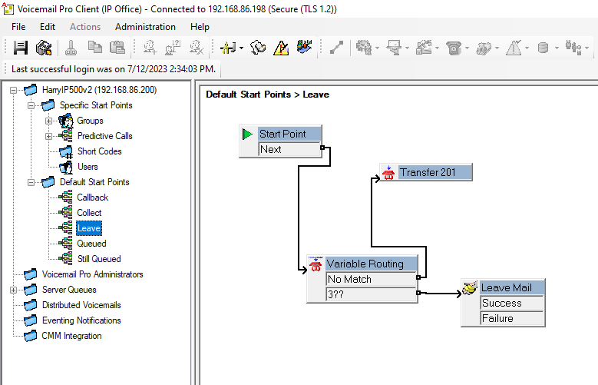Open the Basic Actions gear icon
The width and height of the screenshot is (598, 385).
point(364,48)
